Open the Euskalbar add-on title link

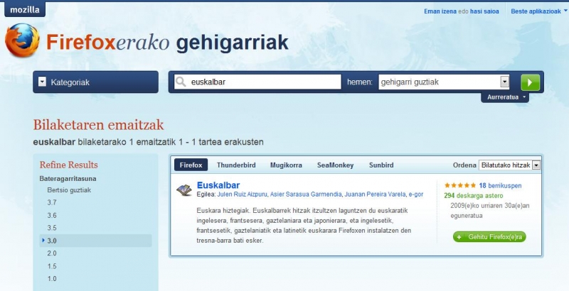[218, 185]
